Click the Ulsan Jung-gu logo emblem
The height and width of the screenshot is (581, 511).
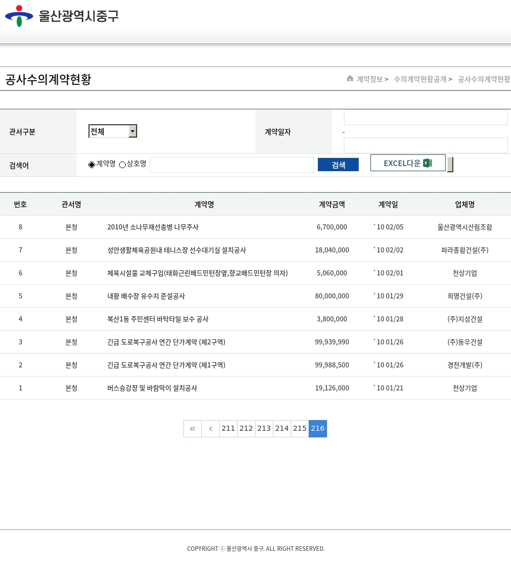[x=19, y=16]
